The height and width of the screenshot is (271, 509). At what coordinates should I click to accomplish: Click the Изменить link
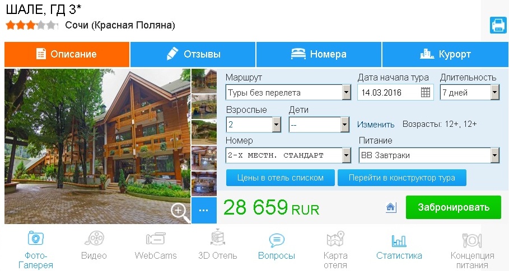(x=376, y=125)
